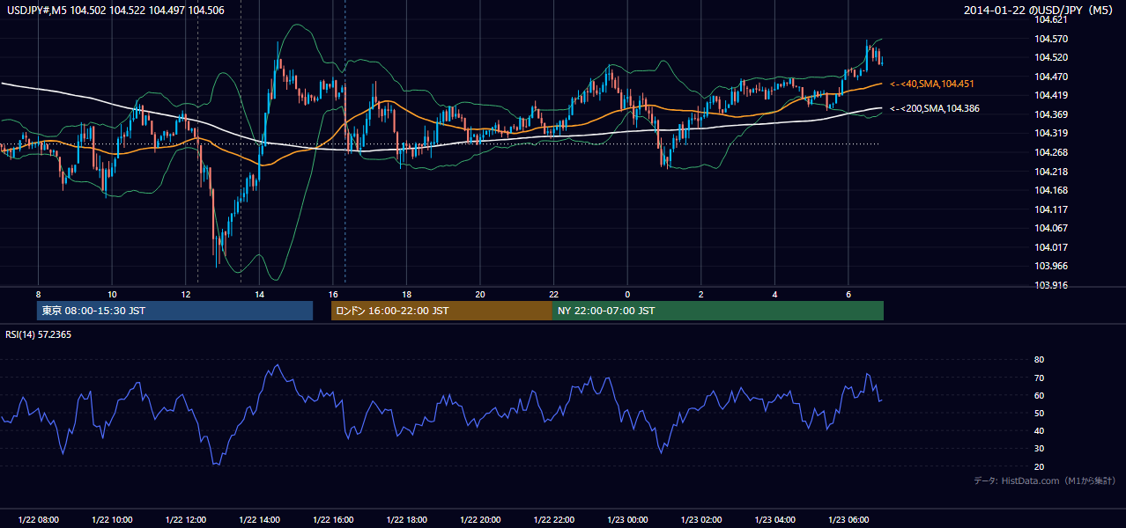Click the bottom time label 1/23 00:00

[x=627, y=520]
